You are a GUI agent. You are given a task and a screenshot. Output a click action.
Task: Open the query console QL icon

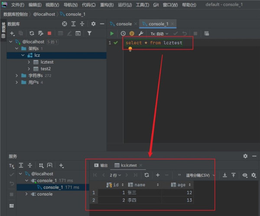coord(78,33)
